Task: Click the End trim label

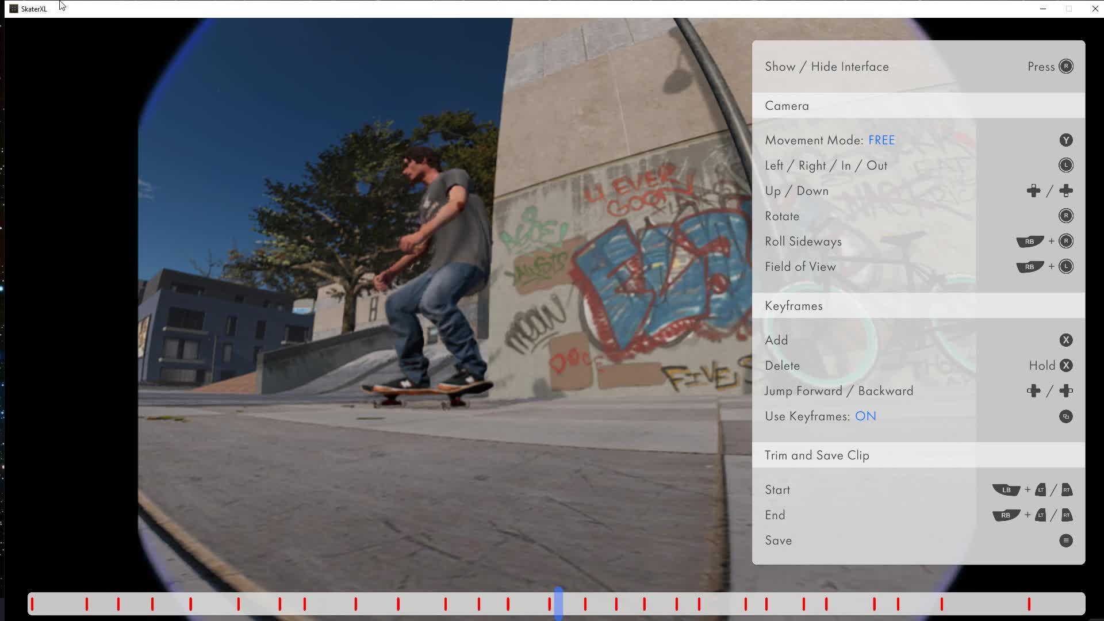Action: (x=775, y=515)
